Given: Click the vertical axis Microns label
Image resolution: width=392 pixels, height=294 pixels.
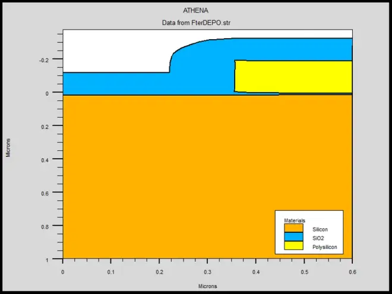Looking at the screenshot, I should (8, 147).
